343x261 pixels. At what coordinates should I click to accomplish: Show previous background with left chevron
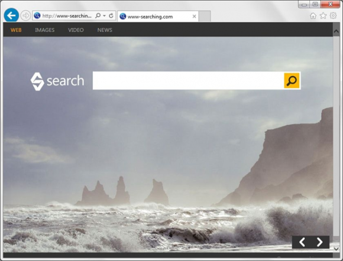(x=302, y=242)
